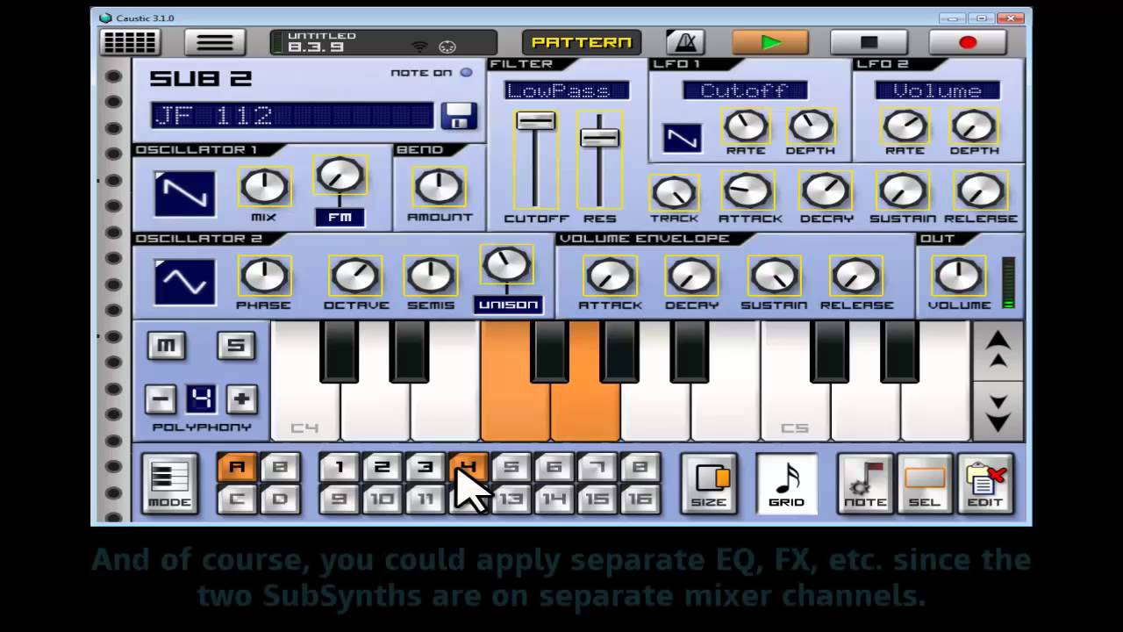Viewport: 1123px width, 632px height.
Task: Select pattern bank B
Action: (279, 467)
